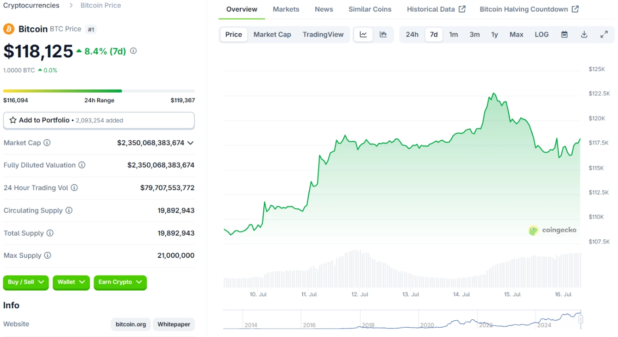Screen dimensions: 618x337
Task: Set chart range to 7d
Action: (x=434, y=34)
